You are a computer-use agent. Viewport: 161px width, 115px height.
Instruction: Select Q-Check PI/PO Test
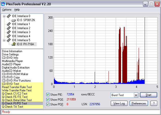point(22,103)
